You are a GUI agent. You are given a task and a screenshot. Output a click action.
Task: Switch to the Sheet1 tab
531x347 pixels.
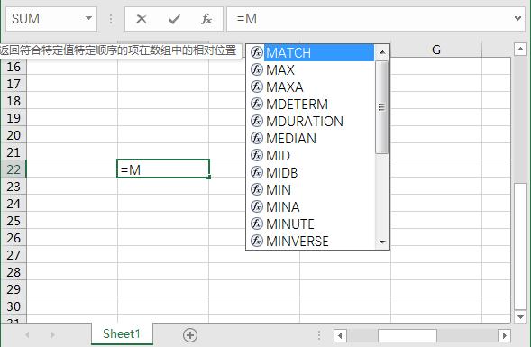point(122,334)
